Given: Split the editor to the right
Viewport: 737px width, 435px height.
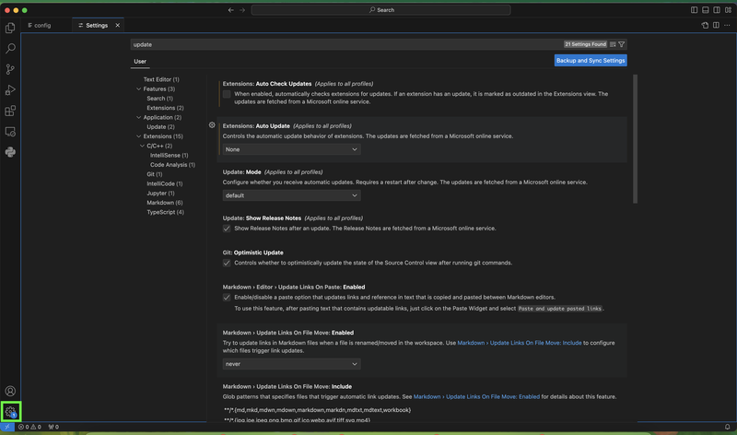Looking at the screenshot, I should click(716, 26).
